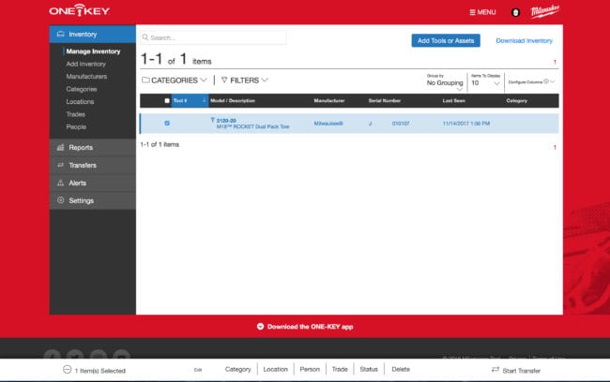Click the download icon beside ONE-KEY app

coord(260,327)
